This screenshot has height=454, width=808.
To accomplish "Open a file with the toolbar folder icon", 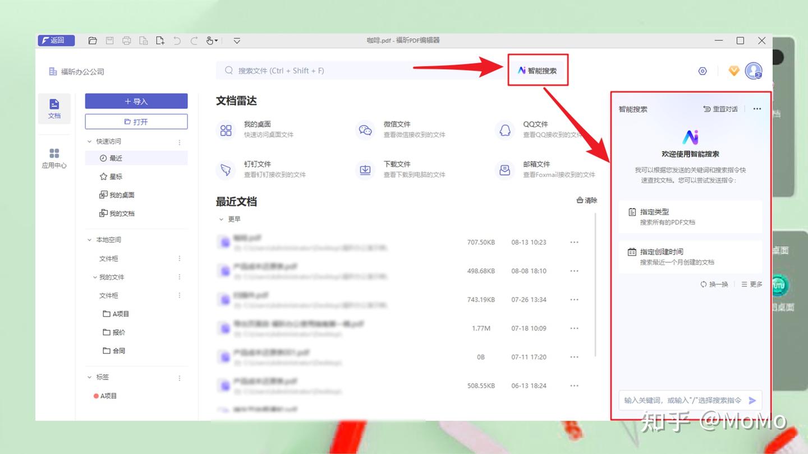I will (x=93, y=40).
